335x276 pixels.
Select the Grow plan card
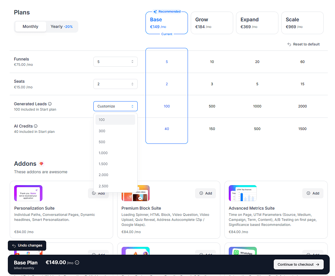[x=212, y=23]
